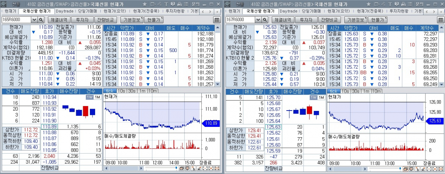Open 단일가매매 tab in 165R6000 window
Screen dimensions: 445x174
(88, 12)
